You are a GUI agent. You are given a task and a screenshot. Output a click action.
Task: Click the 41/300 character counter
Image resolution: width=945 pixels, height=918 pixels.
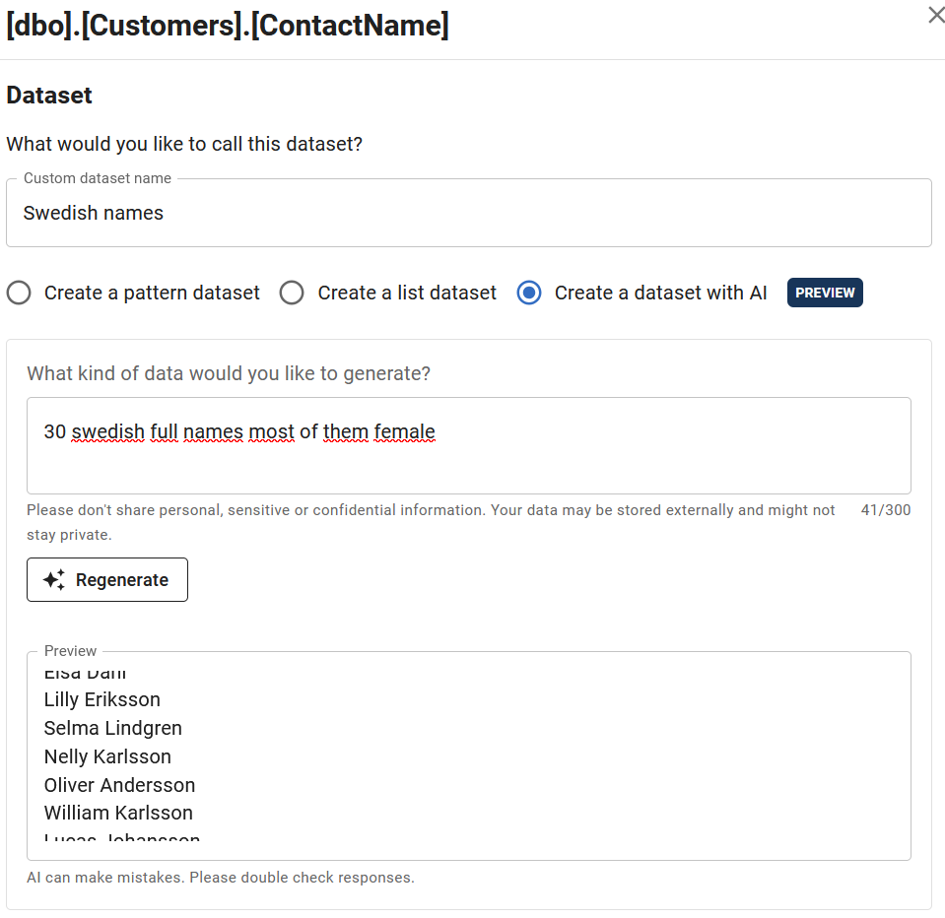tap(885, 510)
